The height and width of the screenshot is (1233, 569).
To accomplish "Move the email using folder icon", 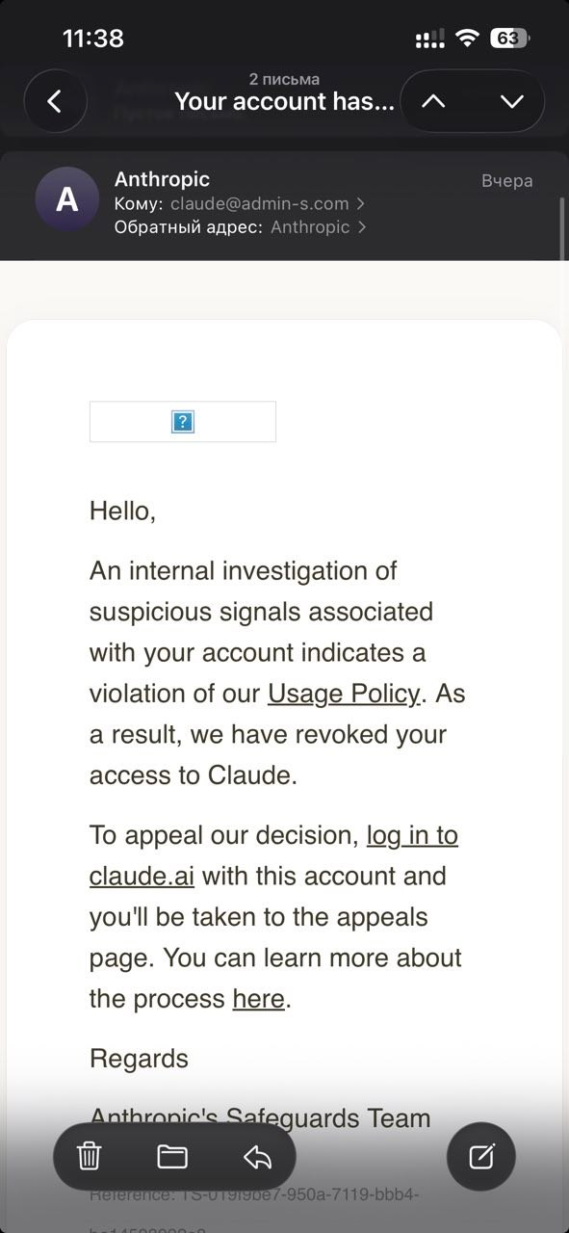I will (172, 1156).
